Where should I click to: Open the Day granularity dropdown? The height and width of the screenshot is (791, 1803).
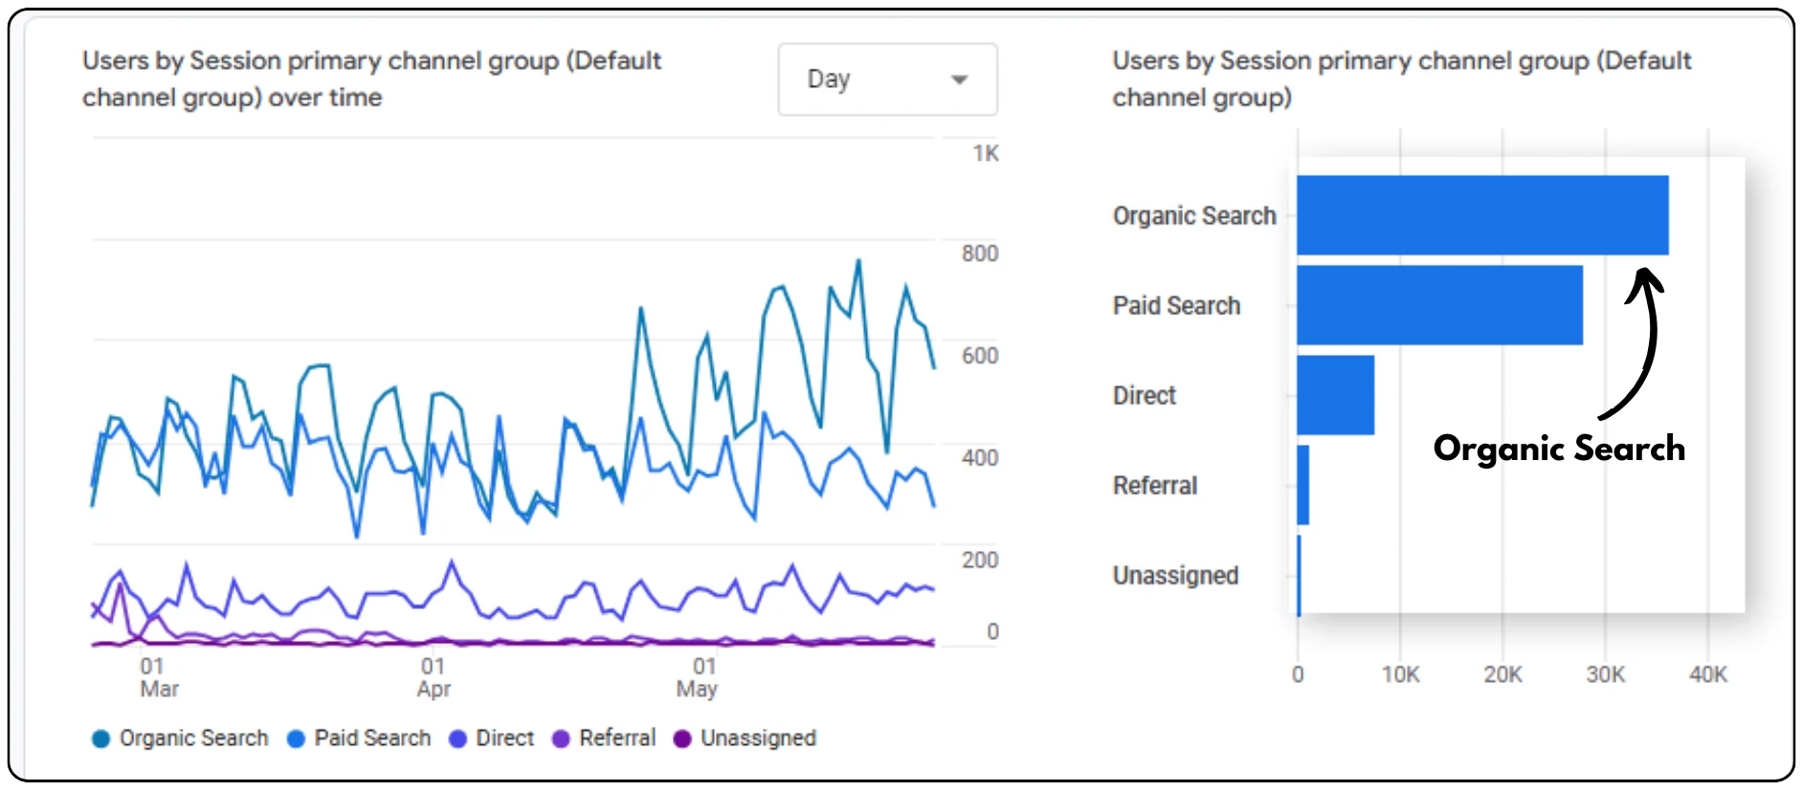pyautogui.click(x=886, y=79)
